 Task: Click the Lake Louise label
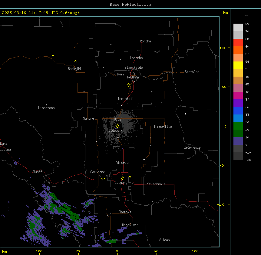pyautogui.click(x=5, y=147)
